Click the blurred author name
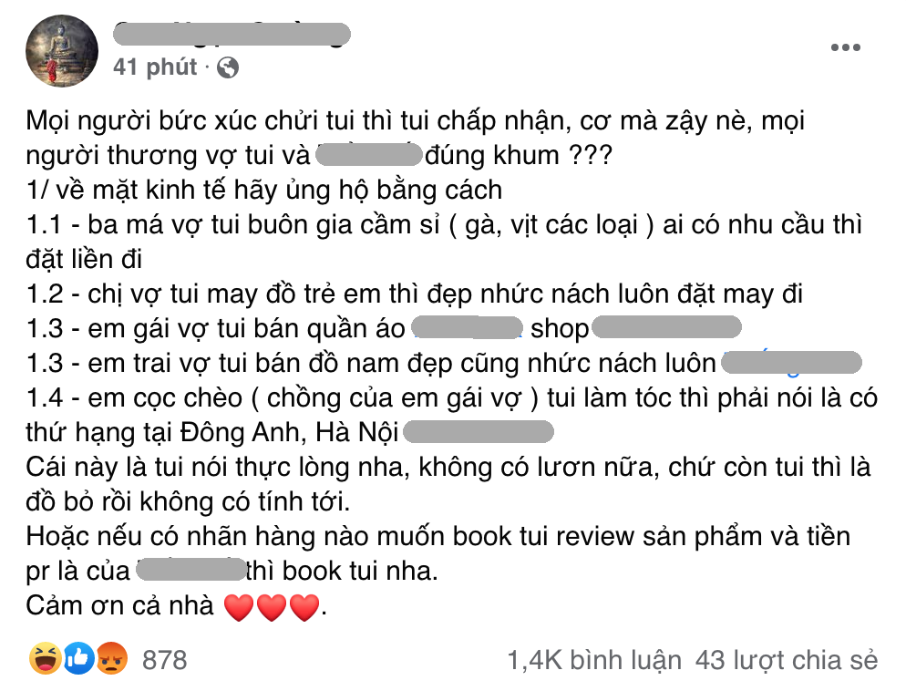The width and height of the screenshot is (906, 691). [x=232, y=34]
